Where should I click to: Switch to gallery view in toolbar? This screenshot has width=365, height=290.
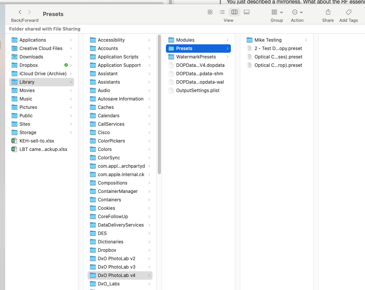247,12
